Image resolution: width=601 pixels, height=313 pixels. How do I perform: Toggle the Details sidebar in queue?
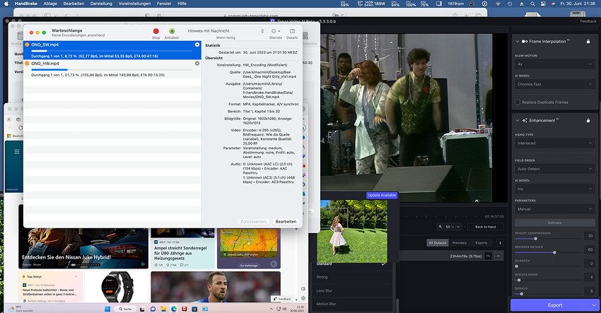[292, 31]
